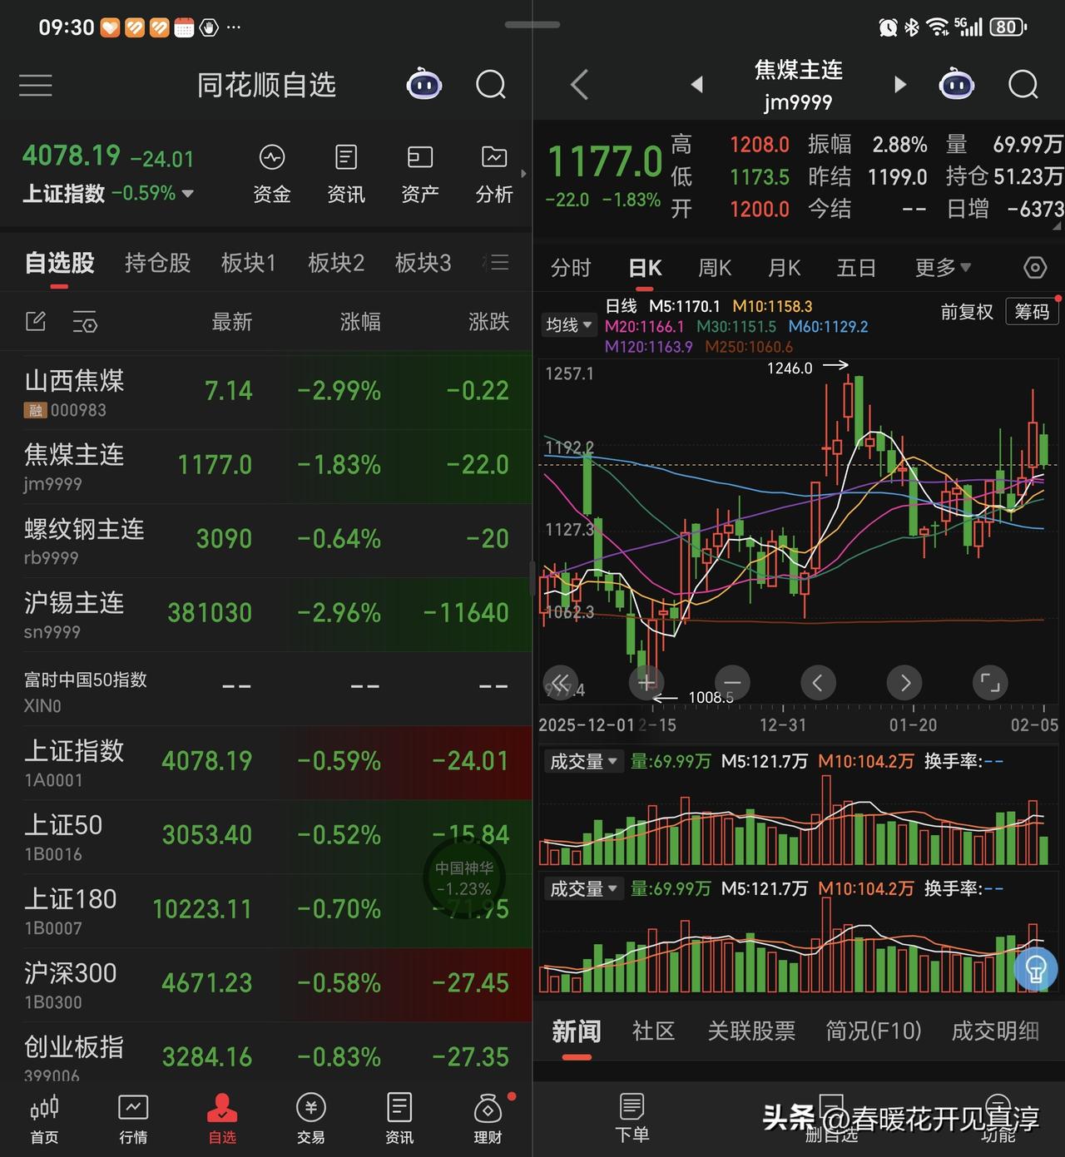This screenshot has width=1065, height=1157.
Task: Tap the lightbulb tips floating icon
Action: (1036, 969)
